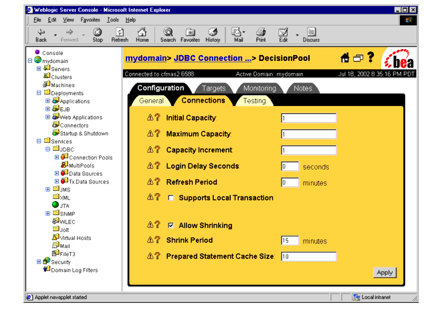Click the Initial Capacity input field
Image resolution: width=424 pixels, height=315 pixels.
pyautogui.click(x=308, y=118)
